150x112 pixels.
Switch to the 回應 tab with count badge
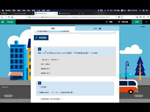pyautogui.click(x=97, y=28)
